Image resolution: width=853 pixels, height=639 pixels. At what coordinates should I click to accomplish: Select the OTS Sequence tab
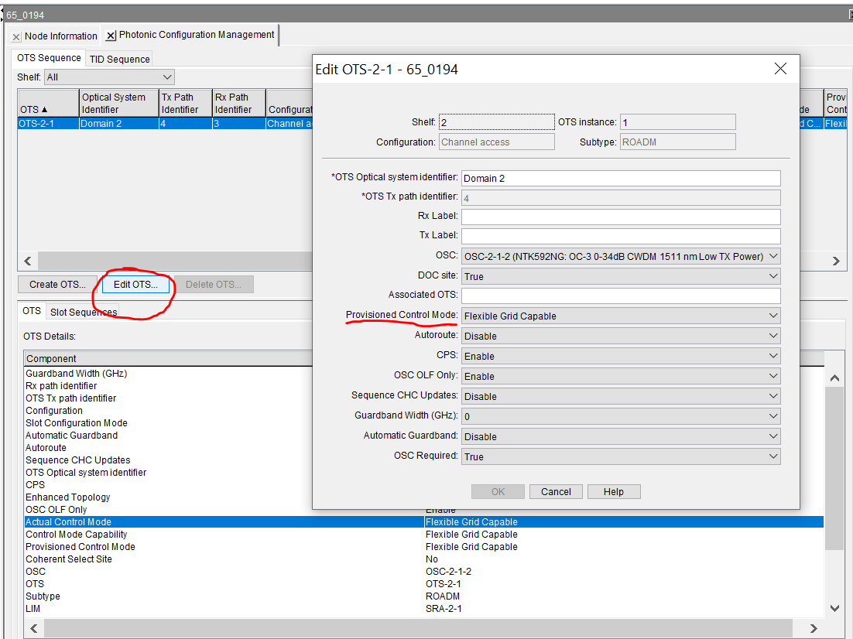pyautogui.click(x=49, y=58)
